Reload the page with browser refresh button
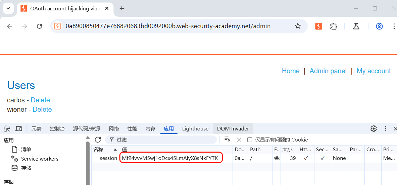The height and width of the screenshot is (185, 397). [x=39, y=26]
